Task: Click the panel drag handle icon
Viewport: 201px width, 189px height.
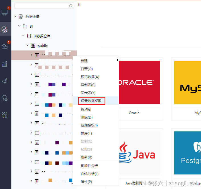Action: pyautogui.click(x=79, y=5)
